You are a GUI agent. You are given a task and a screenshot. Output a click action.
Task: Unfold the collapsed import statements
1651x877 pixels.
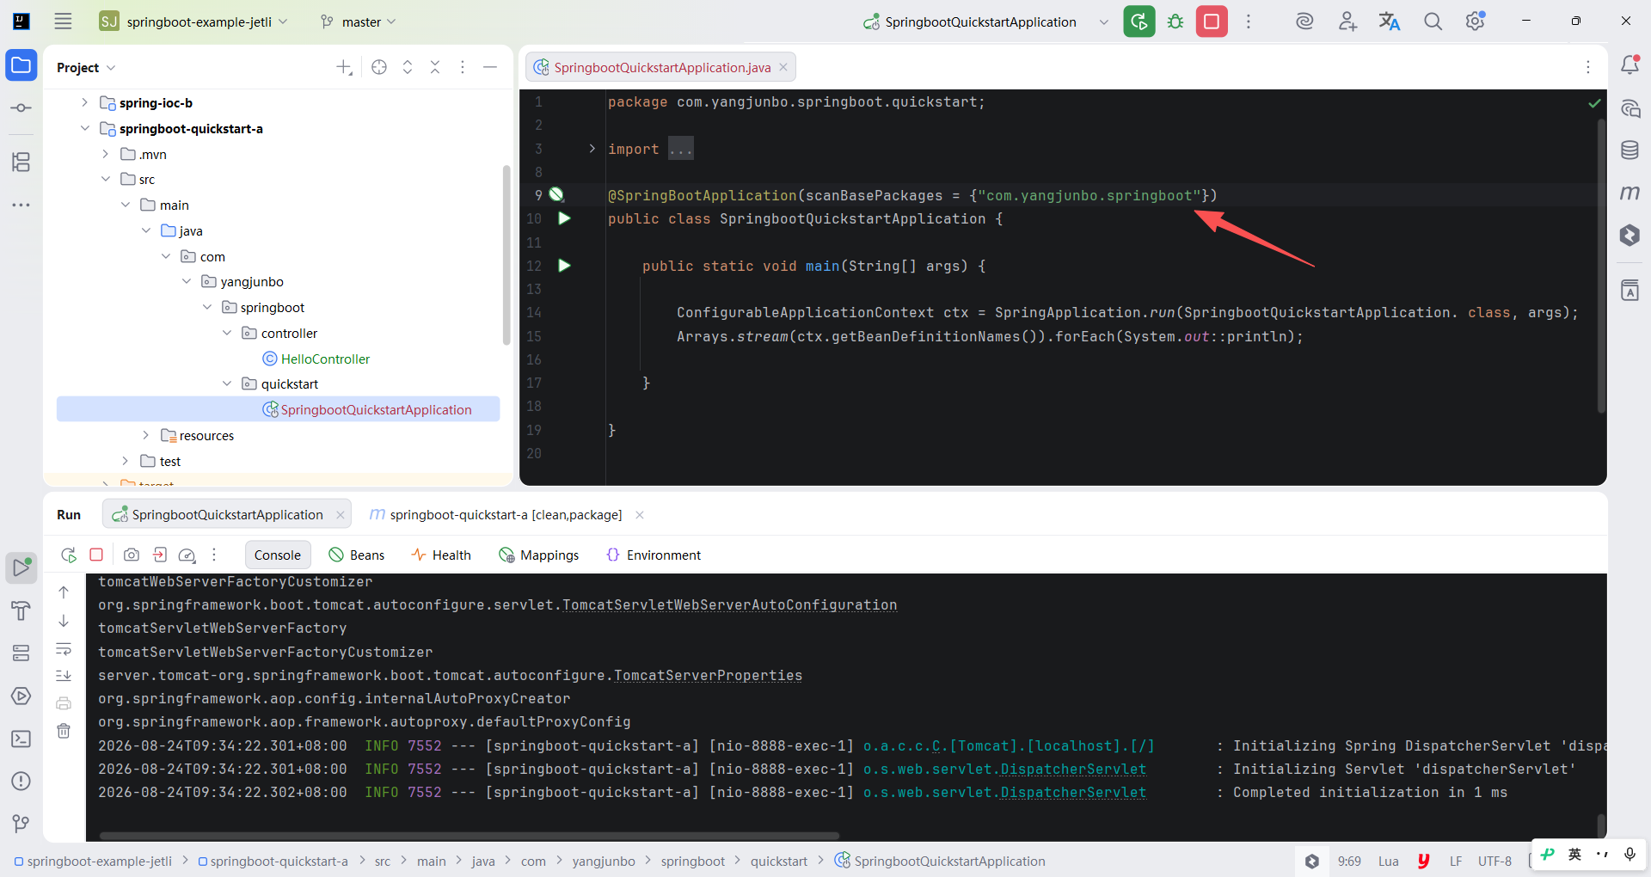(x=592, y=149)
